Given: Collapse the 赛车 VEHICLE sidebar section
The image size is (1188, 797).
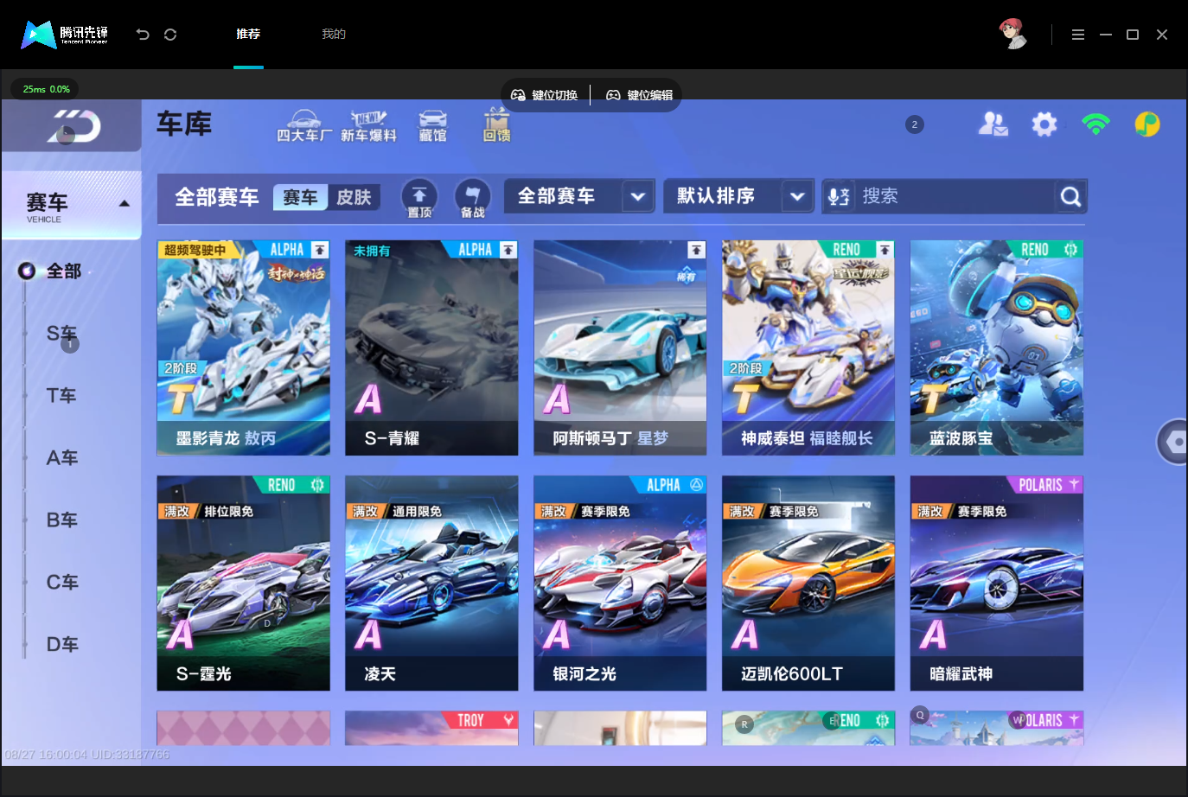Looking at the screenshot, I should pos(125,203).
